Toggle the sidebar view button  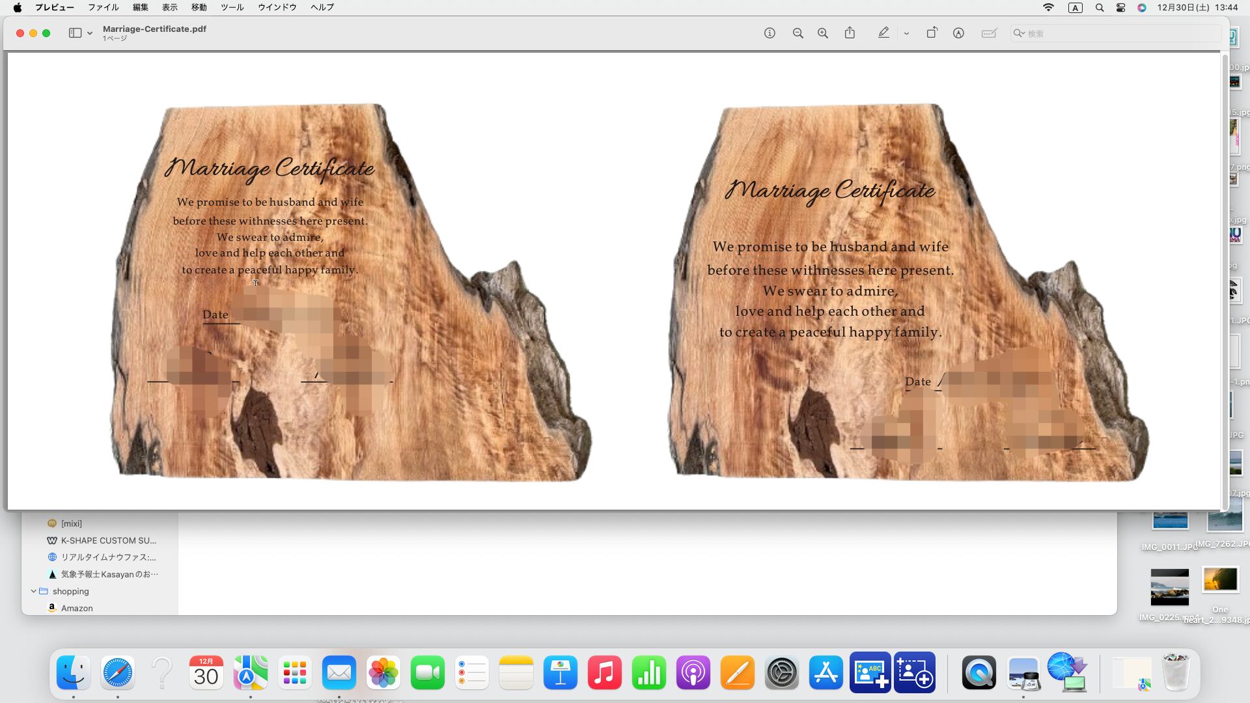click(x=75, y=33)
